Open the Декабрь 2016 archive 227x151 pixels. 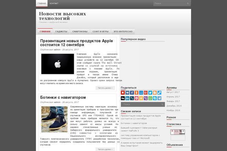point(174,106)
